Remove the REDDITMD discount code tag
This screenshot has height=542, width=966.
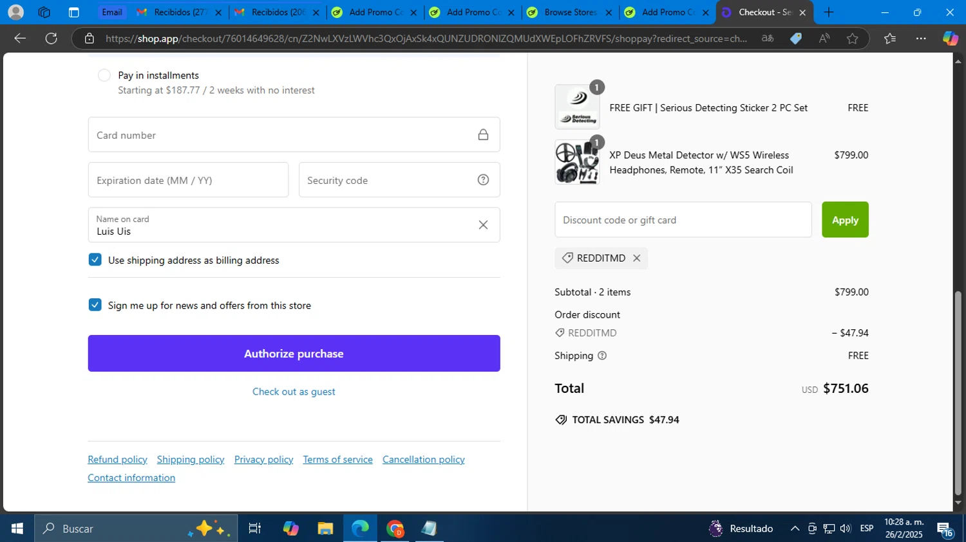click(x=636, y=258)
